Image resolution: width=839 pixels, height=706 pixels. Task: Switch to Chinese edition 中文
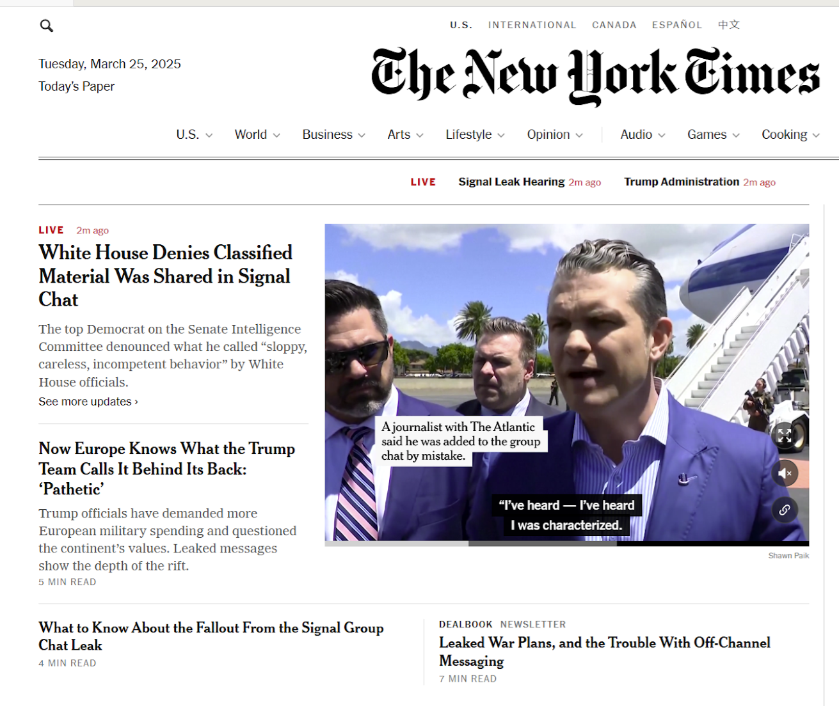pos(729,25)
